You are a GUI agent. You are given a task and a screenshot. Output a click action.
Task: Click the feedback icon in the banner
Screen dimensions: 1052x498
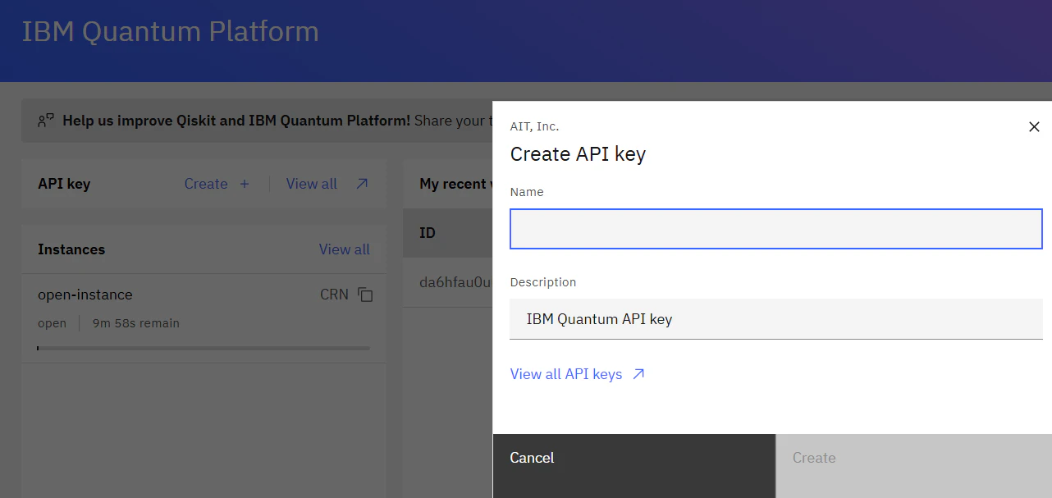tap(46, 121)
